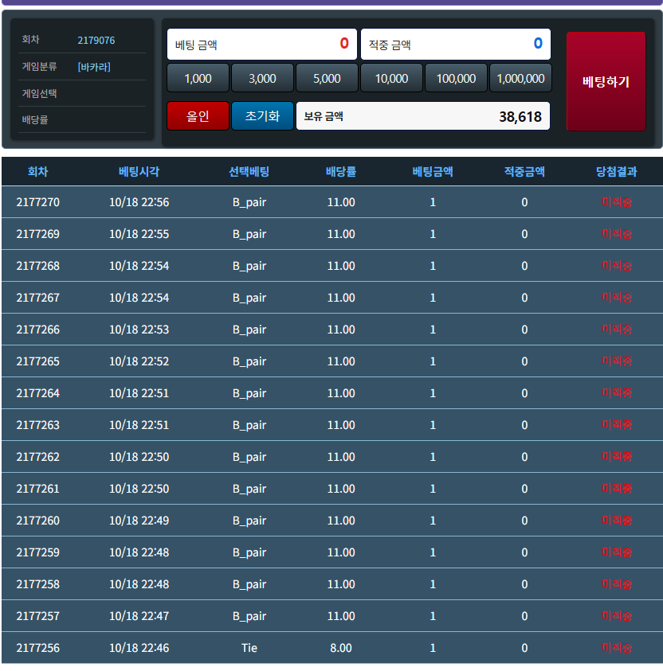Click bet time 10/18 22:56
The width and height of the screenshot is (663, 671).
click(139, 202)
